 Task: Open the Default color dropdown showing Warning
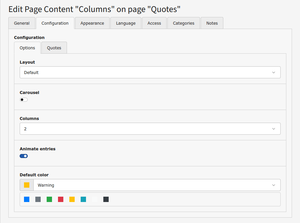pyautogui.click(x=157, y=185)
